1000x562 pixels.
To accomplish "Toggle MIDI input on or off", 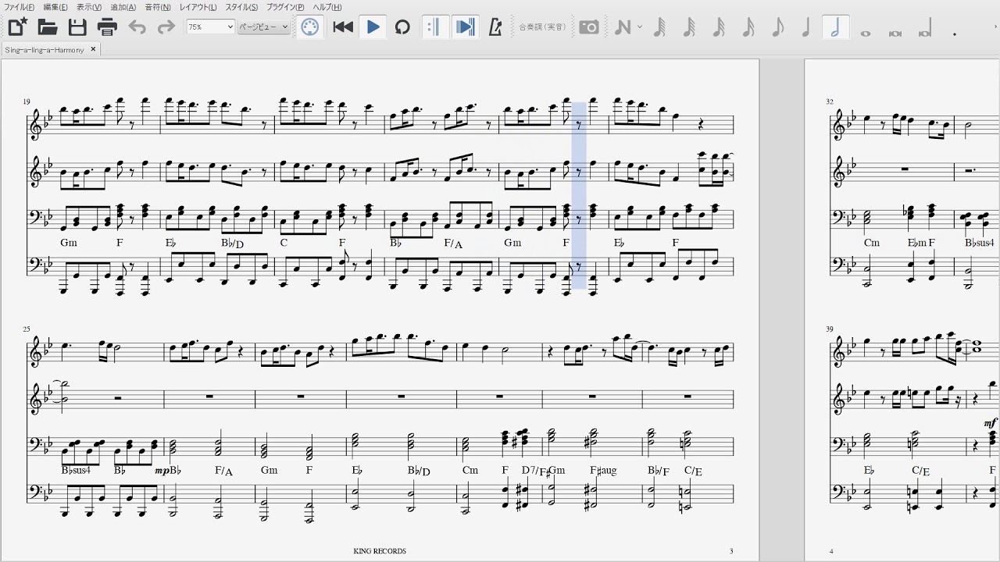I will tap(310, 27).
